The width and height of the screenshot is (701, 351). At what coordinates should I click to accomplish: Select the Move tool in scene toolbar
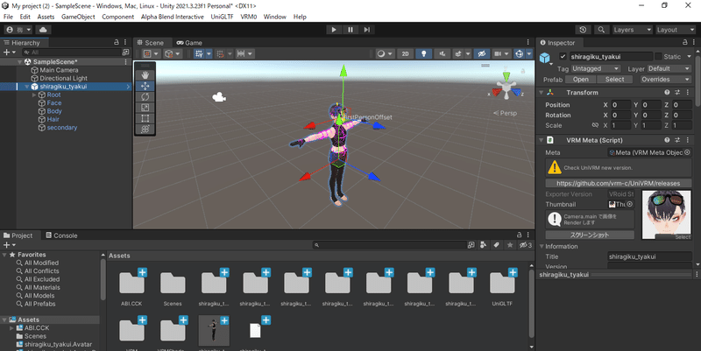[145, 86]
